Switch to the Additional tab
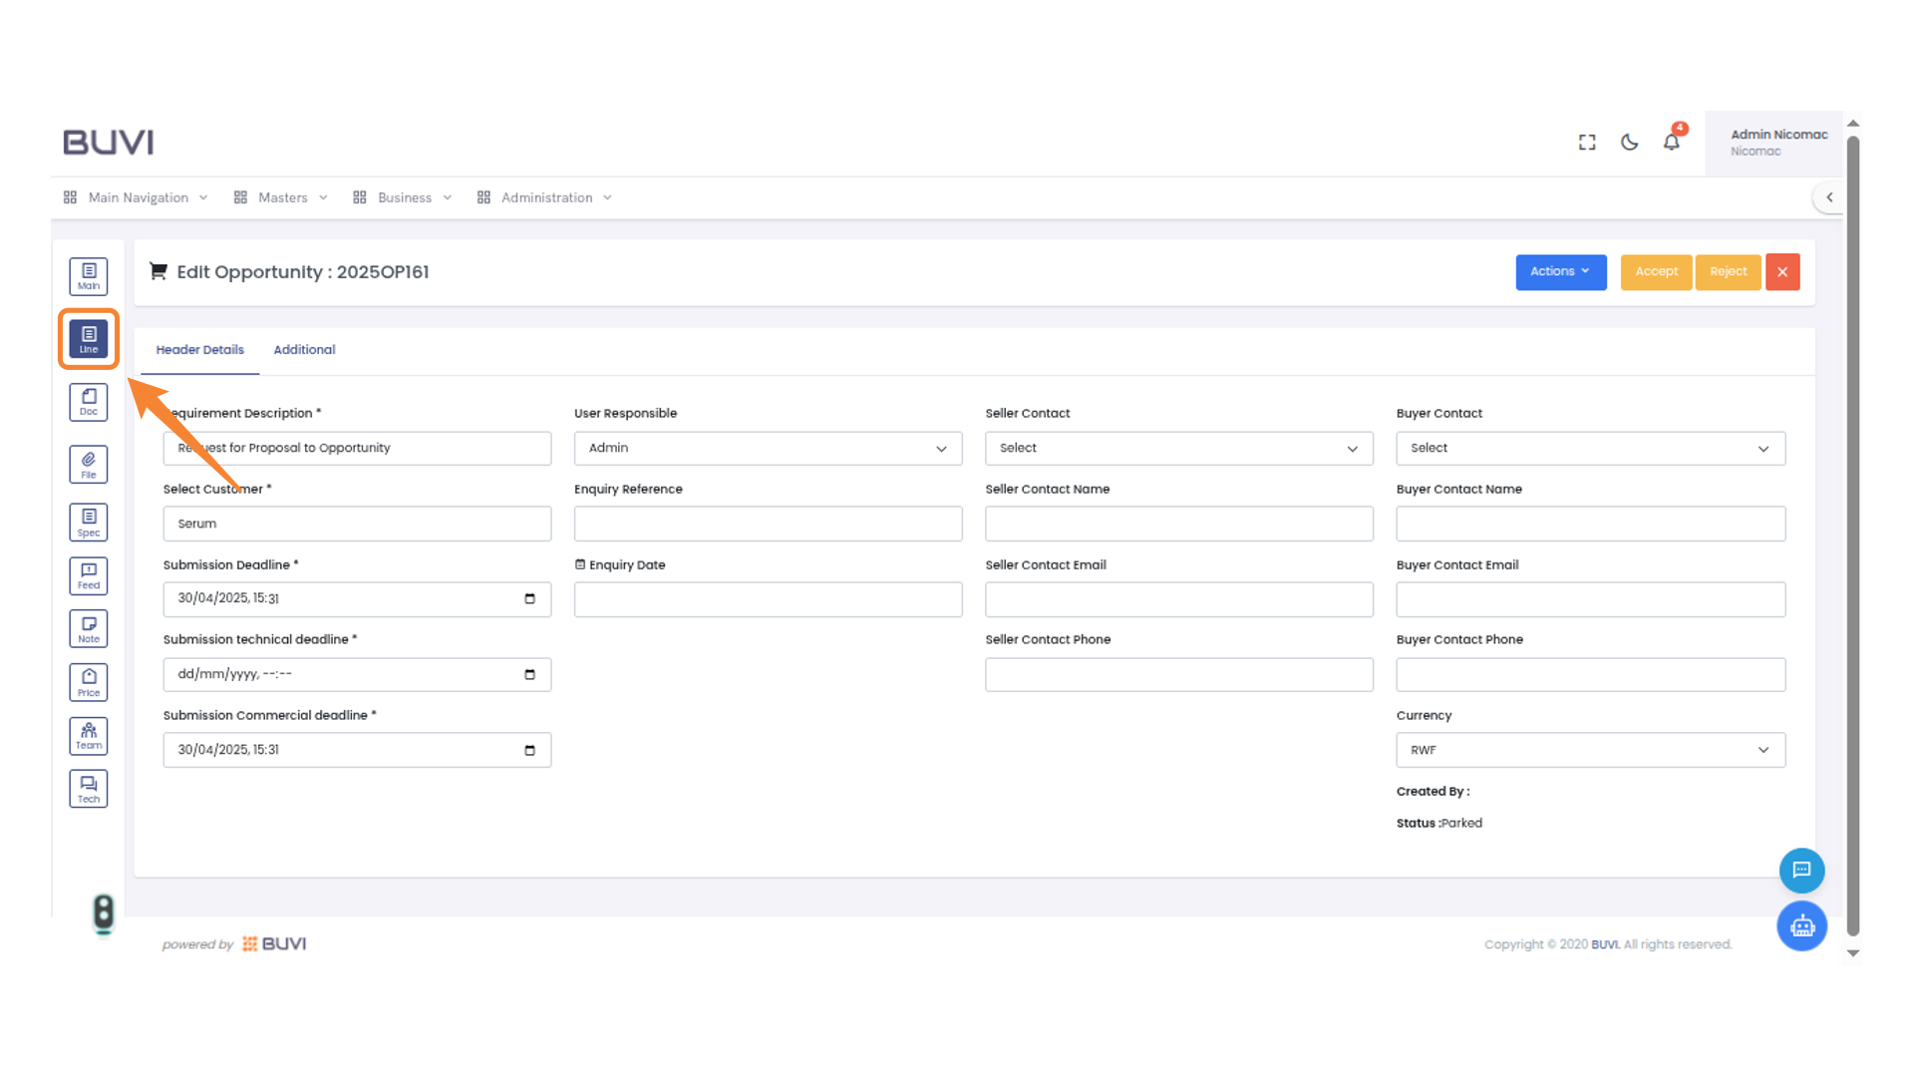 (304, 350)
